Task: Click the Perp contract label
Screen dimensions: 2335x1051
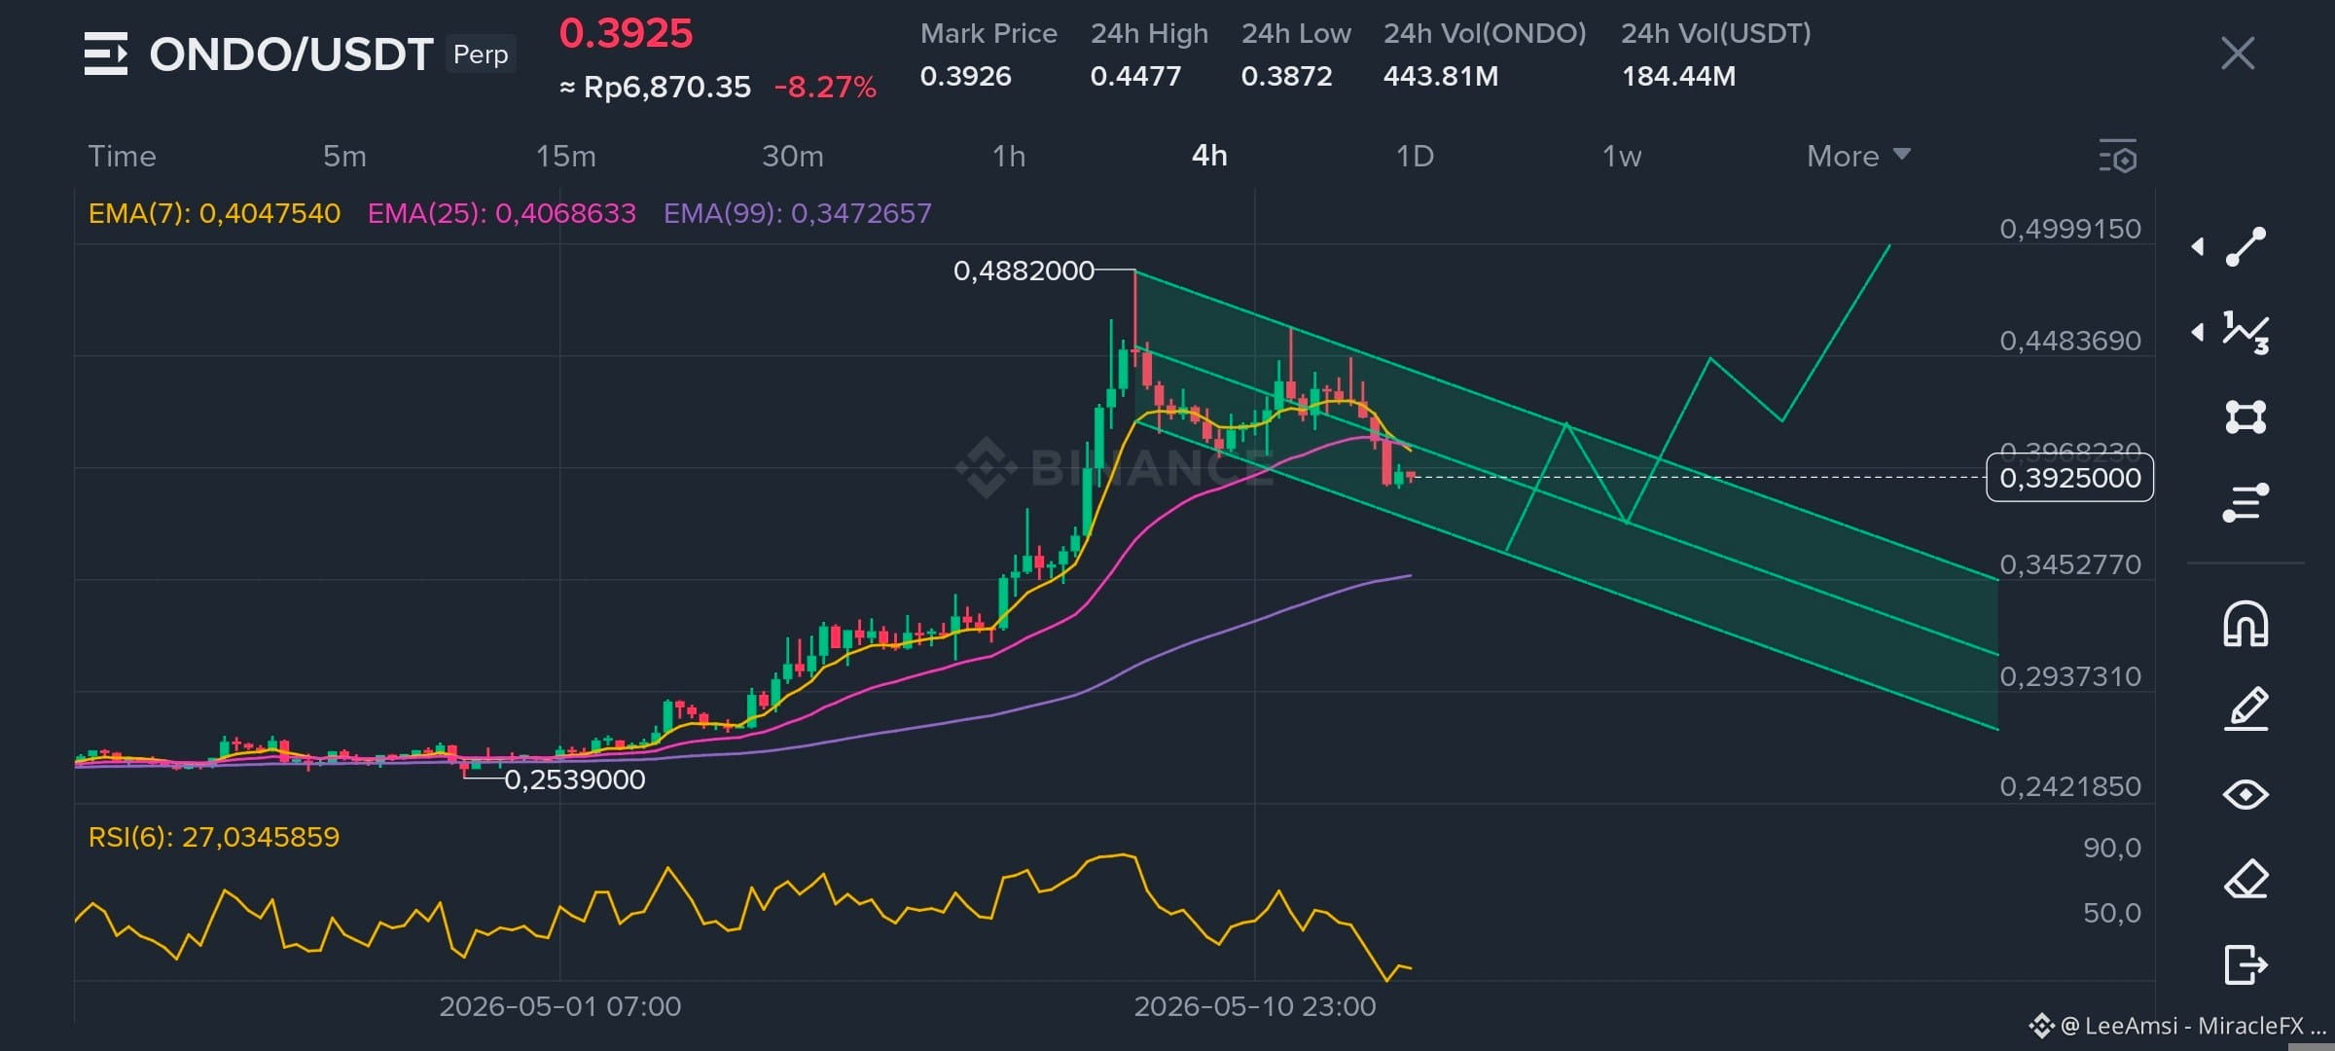Action: (x=481, y=54)
